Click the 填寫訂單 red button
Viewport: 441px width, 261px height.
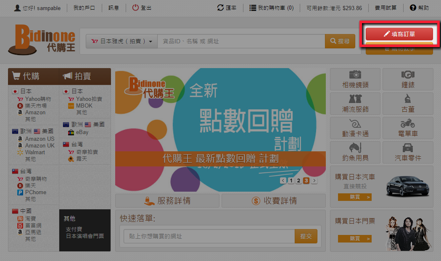(399, 34)
